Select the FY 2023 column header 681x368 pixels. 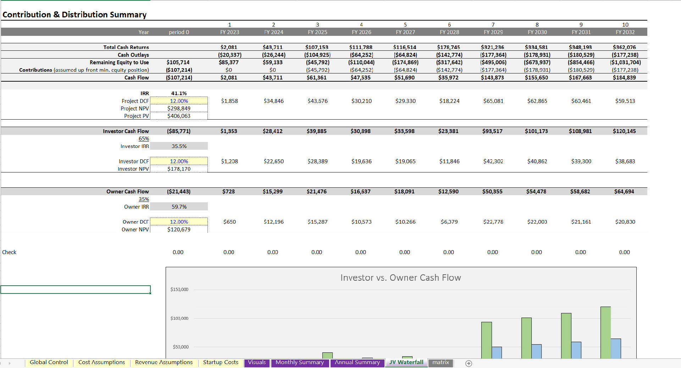click(229, 32)
